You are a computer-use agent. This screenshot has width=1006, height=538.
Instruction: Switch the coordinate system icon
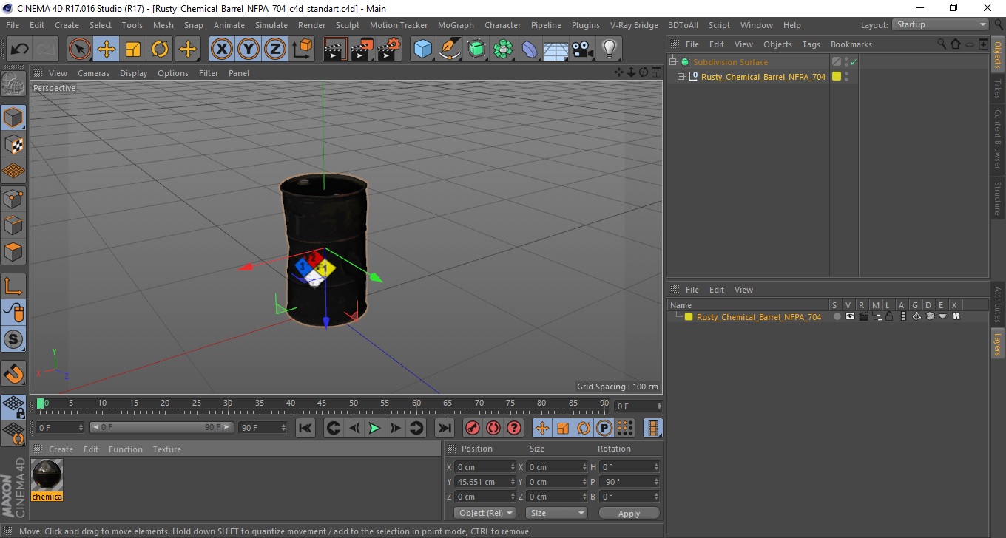click(302, 50)
